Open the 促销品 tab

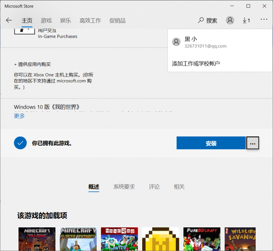coord(117,21)
